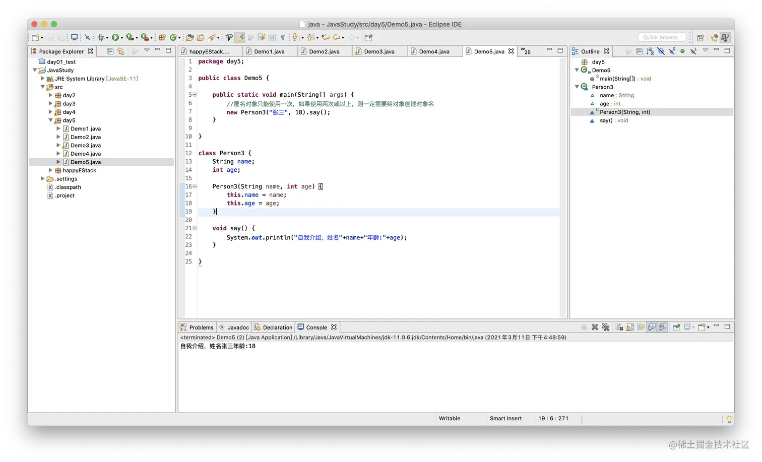Screen dimensions: 762x462
Task: Run the program with green Run button
Action: point(115,37)
